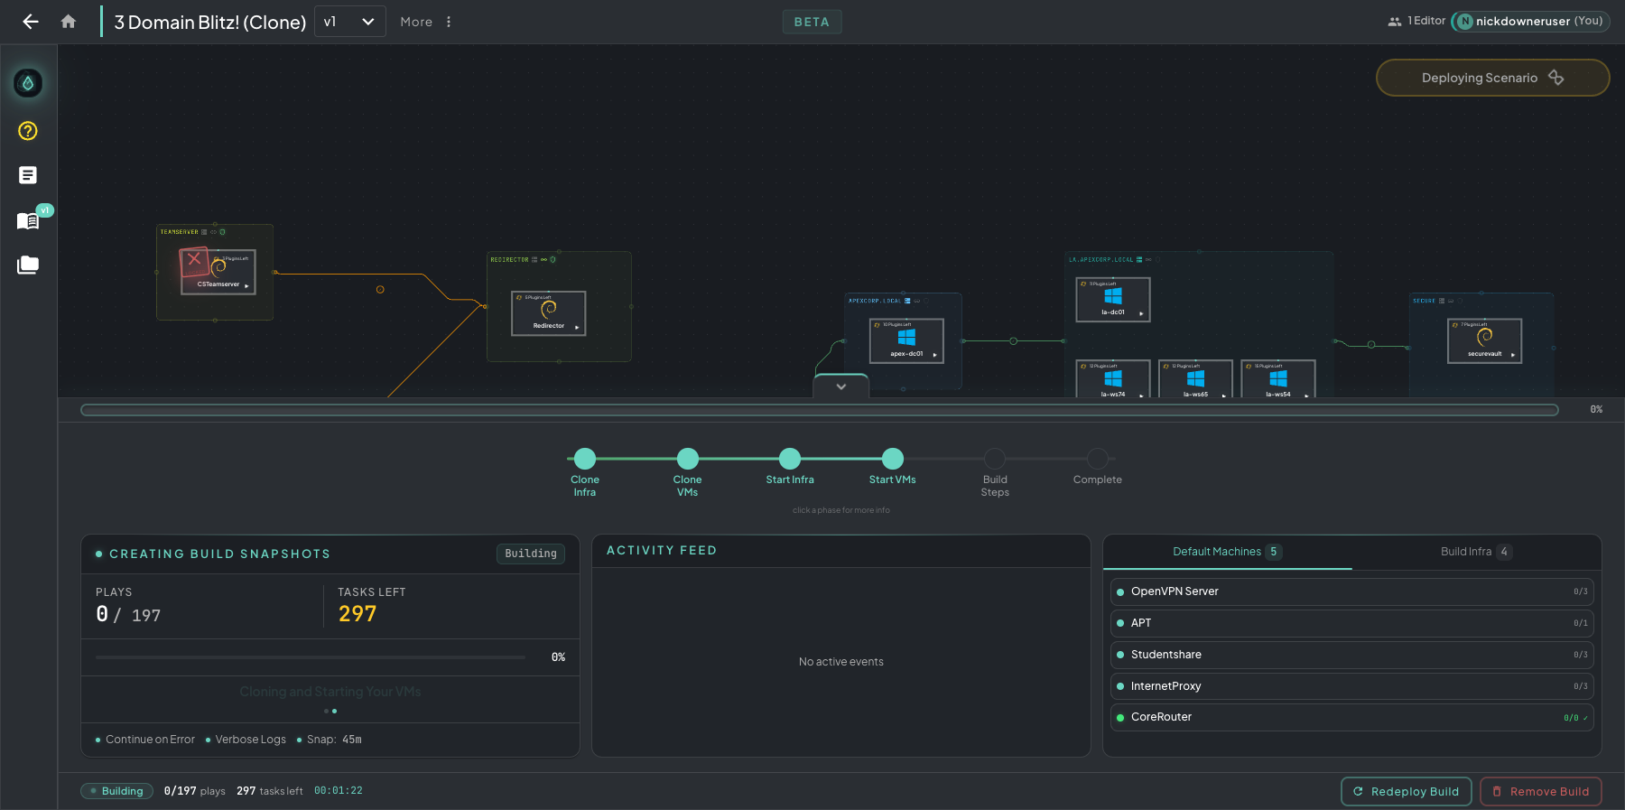Select the Start Infra phase
Image resolution: width=1625 pixels, height=810 pixels.
790,459
